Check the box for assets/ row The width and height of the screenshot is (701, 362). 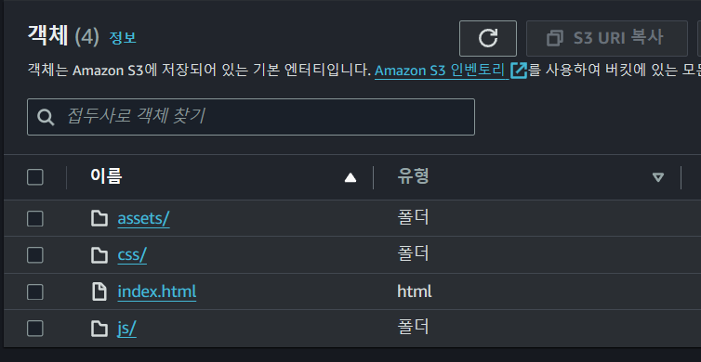35,219
